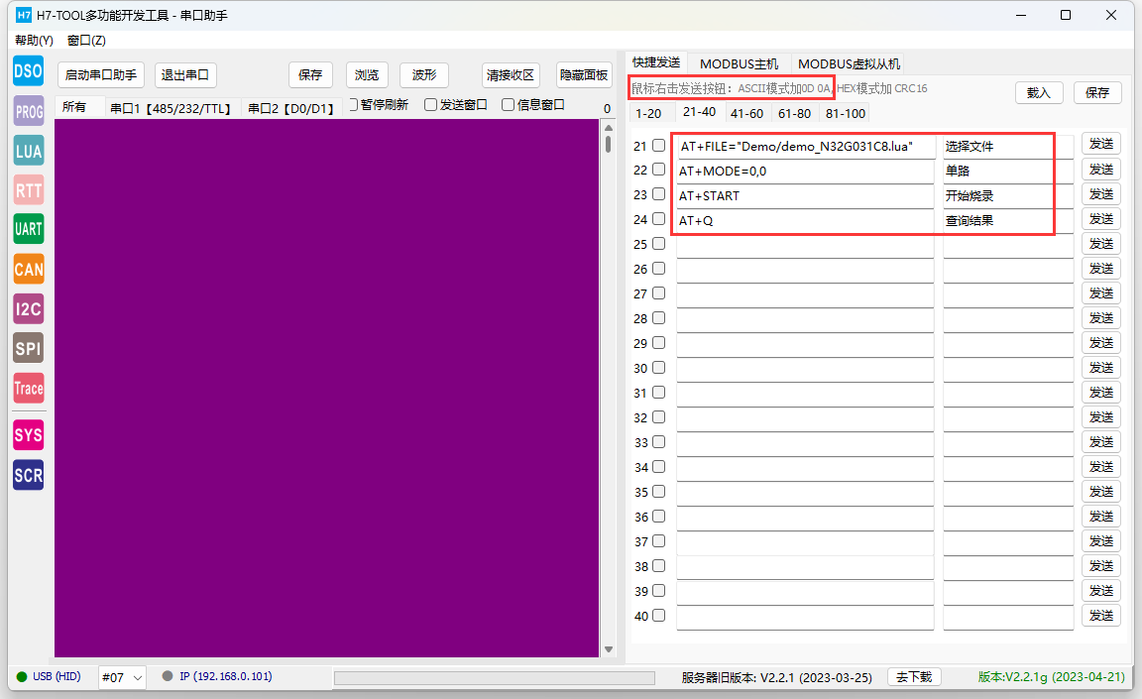Screen dimensions: 1142x699
Task: Open the 窗口(Z) menu
Action: click(86, 40)
